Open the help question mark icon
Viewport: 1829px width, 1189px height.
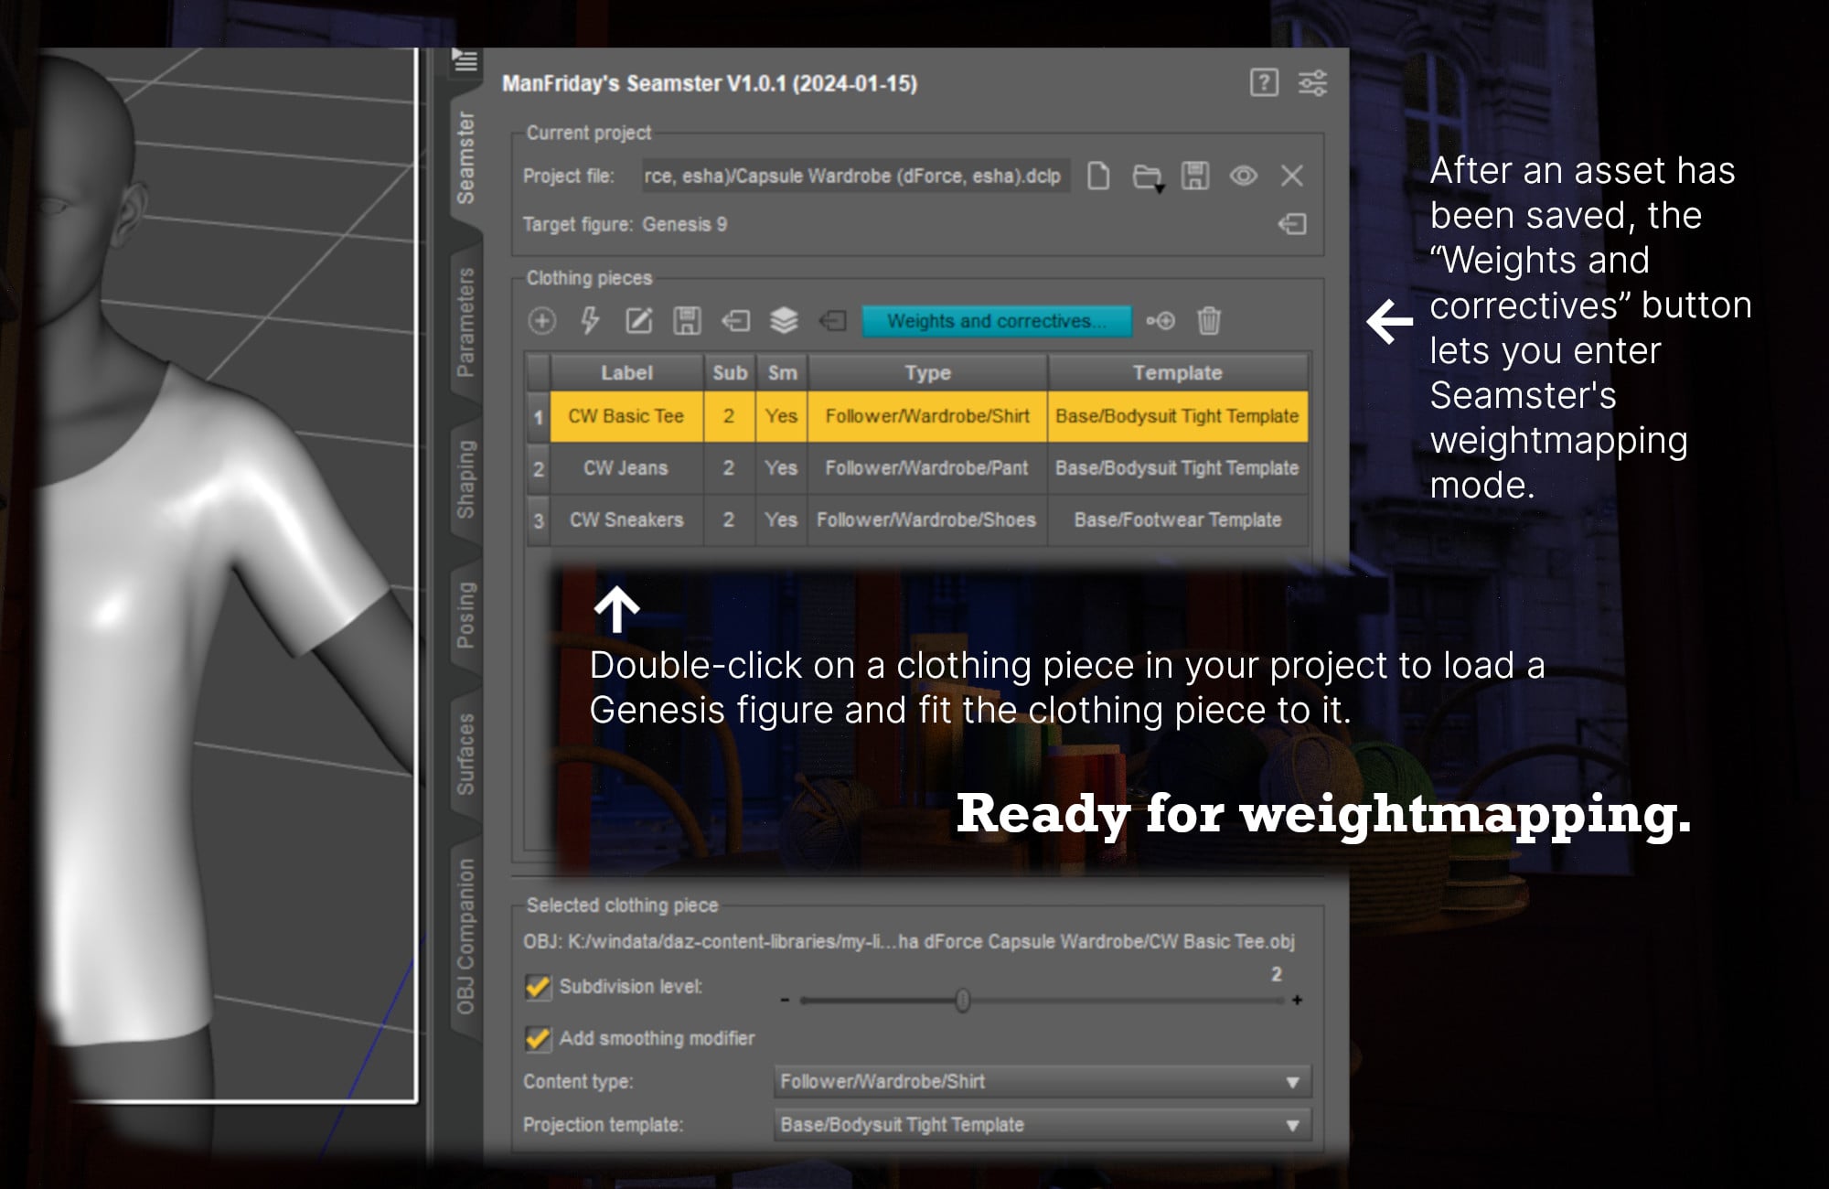pos(1264,83)
